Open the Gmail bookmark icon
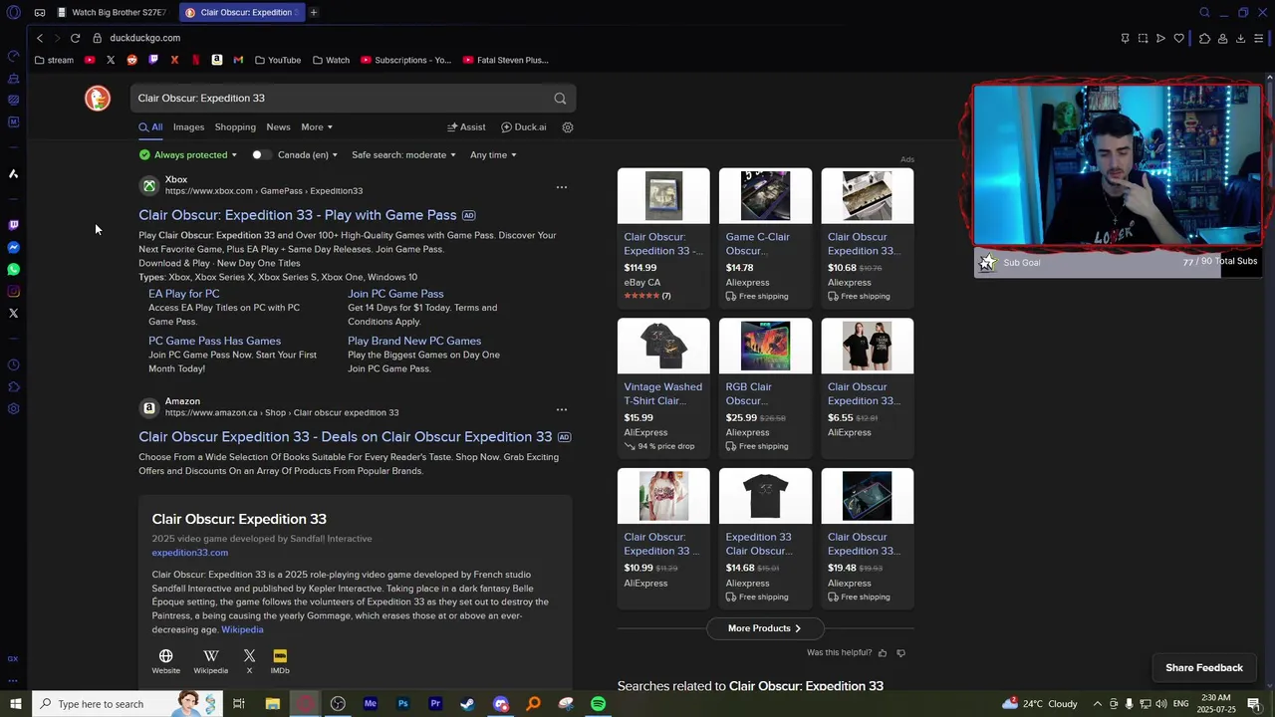 (238, 60)
